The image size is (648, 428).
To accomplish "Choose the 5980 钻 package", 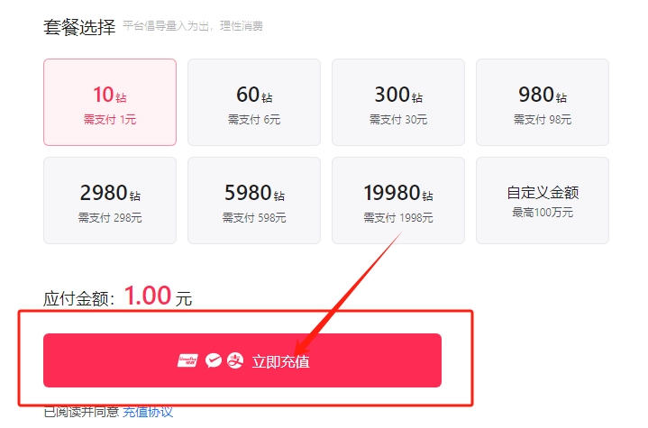I will 254,200.
